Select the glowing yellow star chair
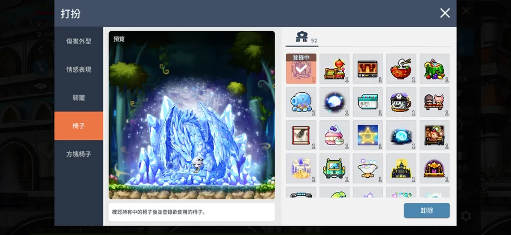The width and height of the screenshot is (511, 235). [367, 135]
